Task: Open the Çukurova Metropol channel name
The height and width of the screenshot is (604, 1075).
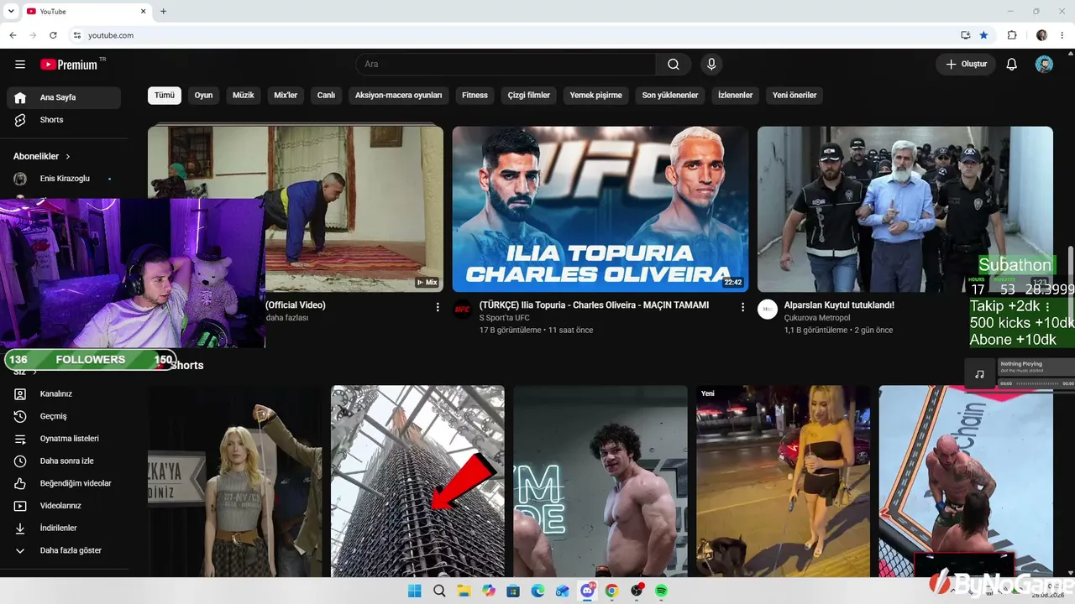Action: click(x=817, y=318)
